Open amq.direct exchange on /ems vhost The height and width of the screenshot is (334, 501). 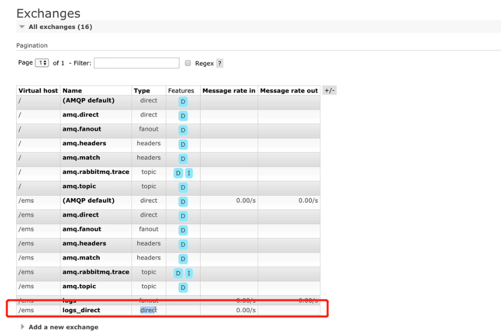pyautogui.click(x=80, y=215)
